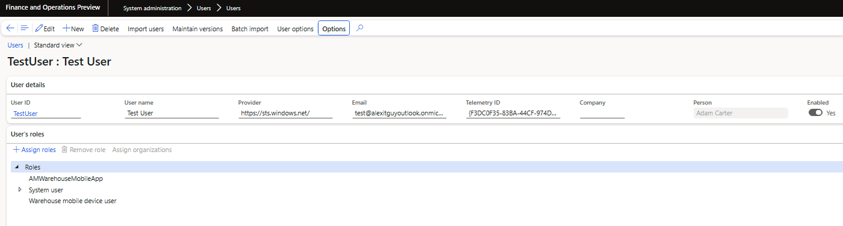This screenshot has height=226, width=843.
Task: Collapse the Roles tree node
Action: 16,167
